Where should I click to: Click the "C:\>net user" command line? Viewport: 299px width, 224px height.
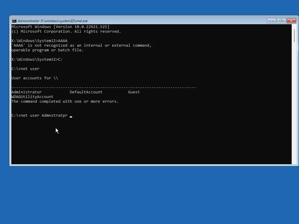coord(25,69)
